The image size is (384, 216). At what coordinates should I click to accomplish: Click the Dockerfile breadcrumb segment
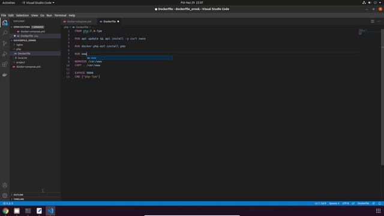pos(82,27)
